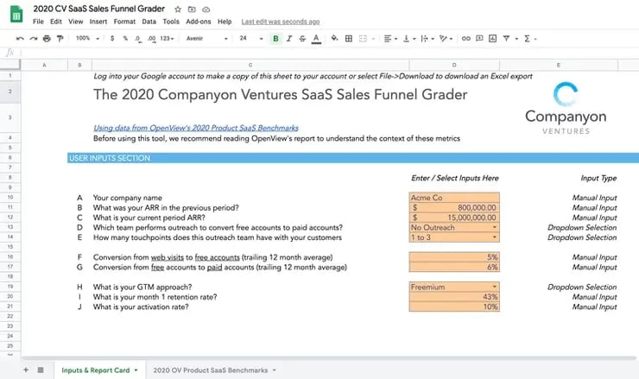Toggle Strikethrough formatting

pos(302,38)
